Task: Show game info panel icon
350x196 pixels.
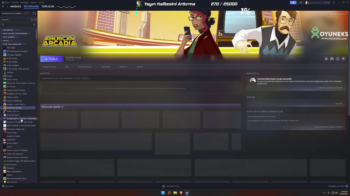Action: coord(338,59)
